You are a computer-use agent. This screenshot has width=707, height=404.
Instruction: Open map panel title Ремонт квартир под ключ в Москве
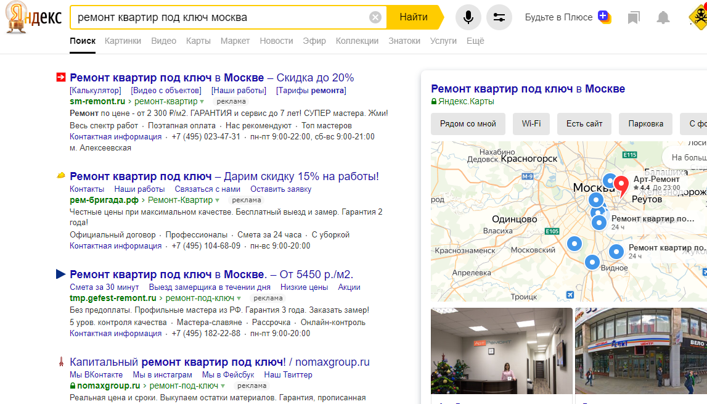click(x=528, y=89)
